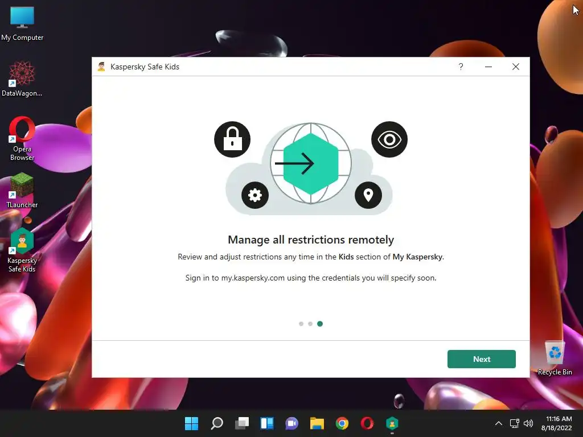Select the second page indicator dot
Viewport: 583px width, 437px height.
[x=310, y=324]
